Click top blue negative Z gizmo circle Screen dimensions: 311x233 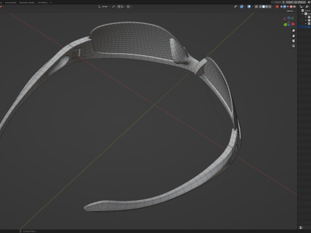click(288, 18)
